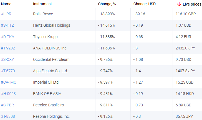Open the #T-9202 ticker link
This screenshot has height=120, width=202.
point(8,48)
